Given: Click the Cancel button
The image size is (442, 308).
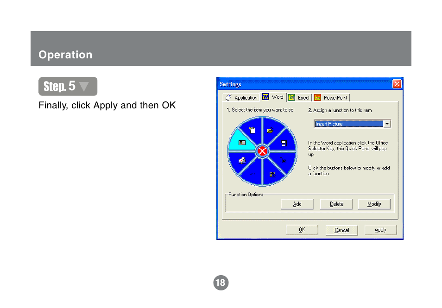Looking at the screenshot, I should click(x=341, y=230).
